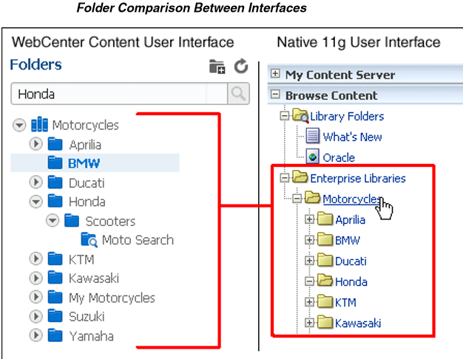This screenshot has height=359, width=463.
Task: Collapse the Scooters subfolder
Action: [x=53, y=220]
